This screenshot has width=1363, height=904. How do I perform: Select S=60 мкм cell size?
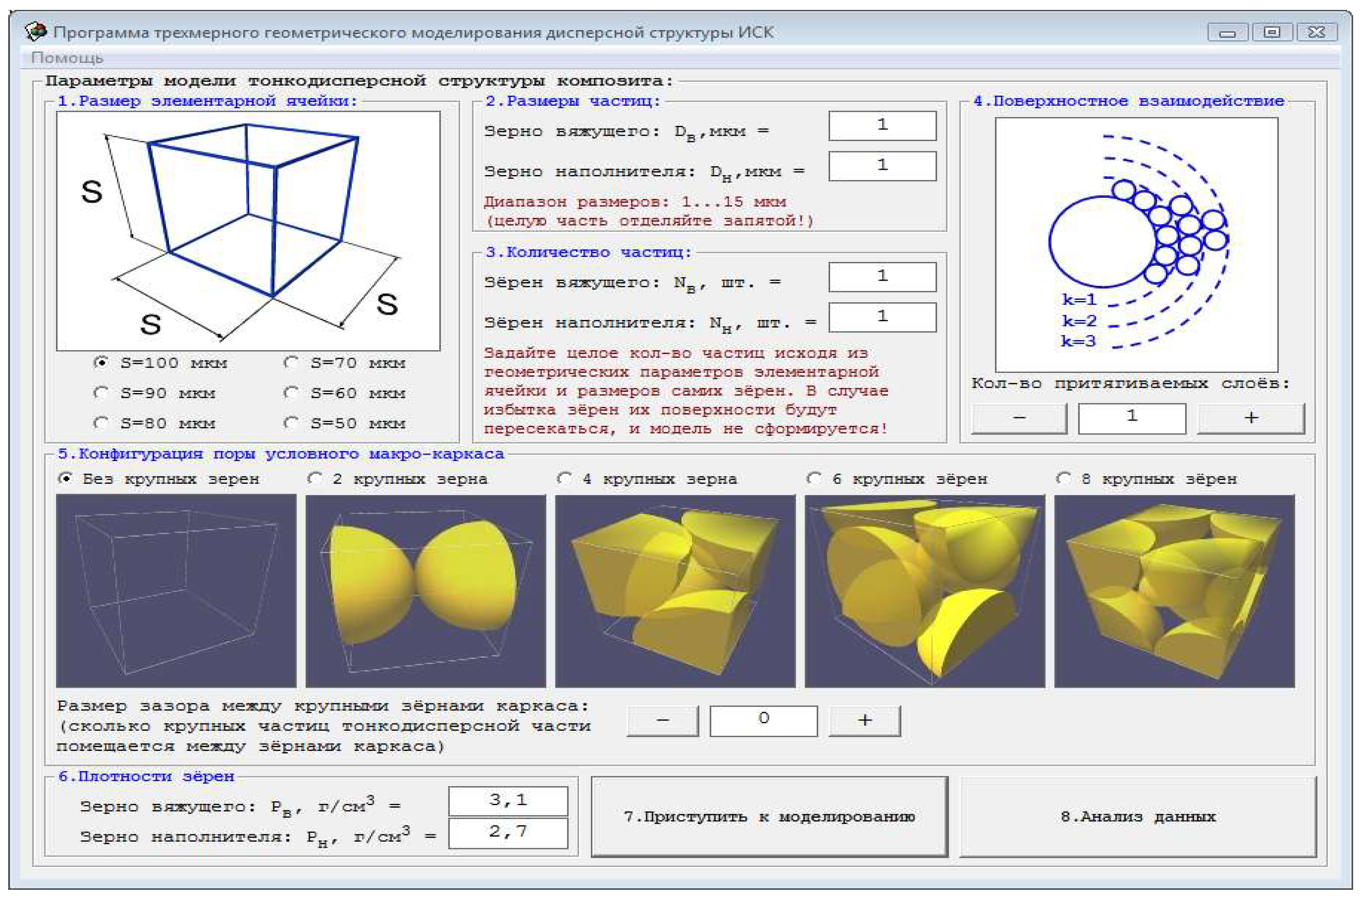[x=344, y=393]
